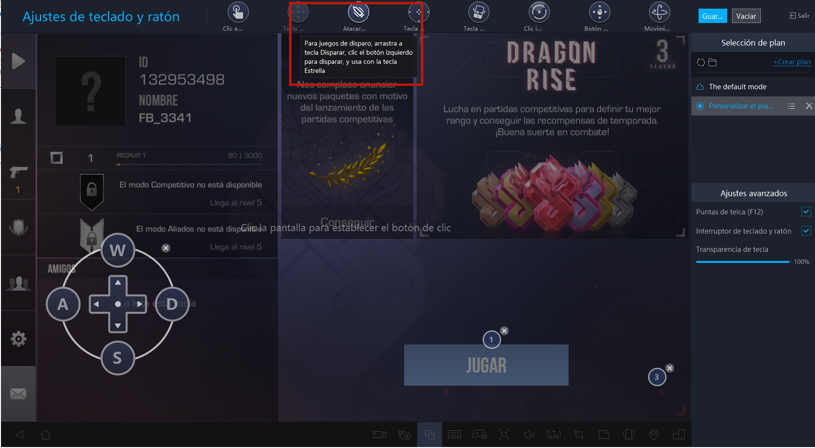Open list menu next to Personalizar el plan
Viewport: 815px width, 448px height.
[x=792, y=106]
